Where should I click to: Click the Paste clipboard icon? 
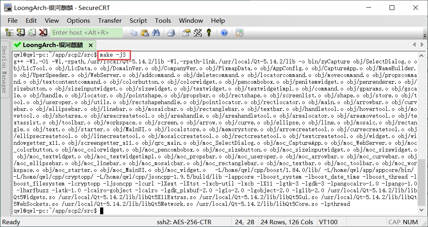(x=145, y=33)
